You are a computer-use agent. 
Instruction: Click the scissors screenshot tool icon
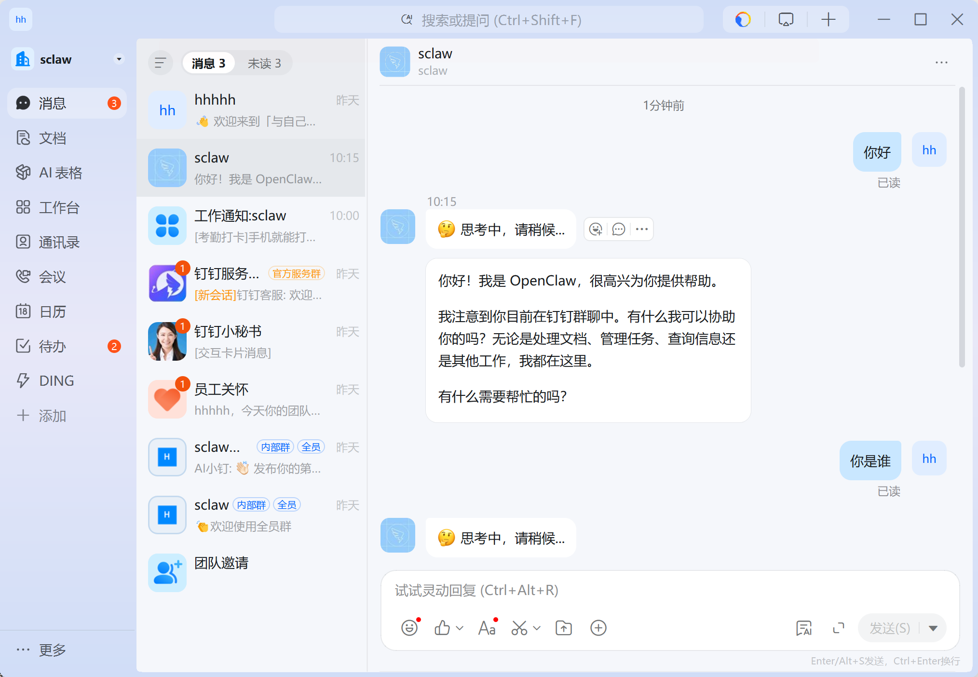point(519,627)
